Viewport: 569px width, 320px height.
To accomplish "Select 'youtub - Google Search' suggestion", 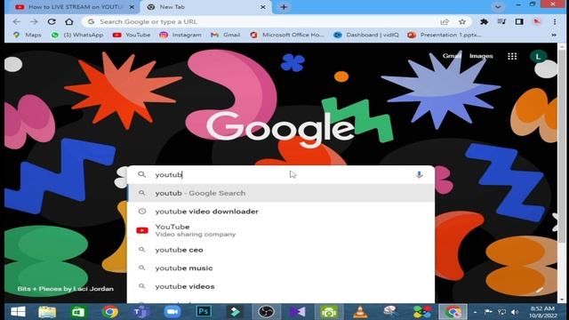I will tap(281, 193).
